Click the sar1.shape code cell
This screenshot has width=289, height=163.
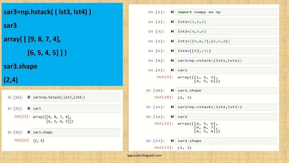(227, 91)
